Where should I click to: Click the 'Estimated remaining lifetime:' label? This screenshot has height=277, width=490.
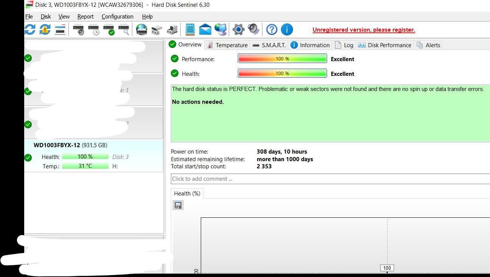[208, 159]
